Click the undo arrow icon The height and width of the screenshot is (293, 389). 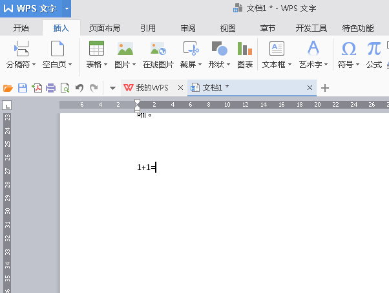pos(79,88)
